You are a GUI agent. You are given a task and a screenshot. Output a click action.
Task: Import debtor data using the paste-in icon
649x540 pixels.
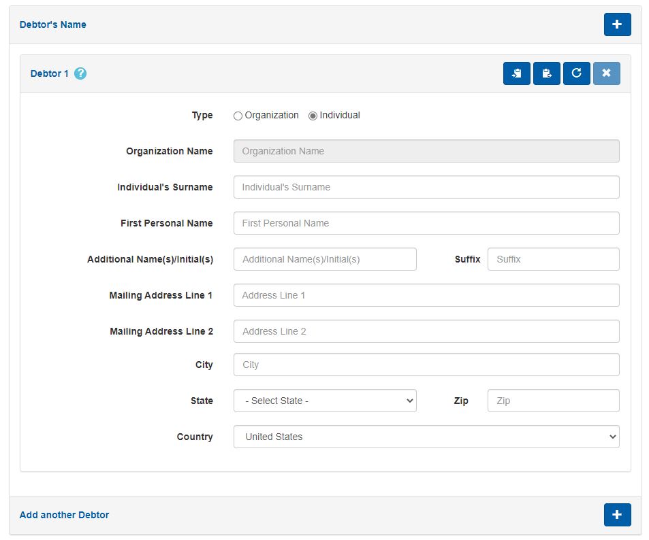click(x=516, y=73)
